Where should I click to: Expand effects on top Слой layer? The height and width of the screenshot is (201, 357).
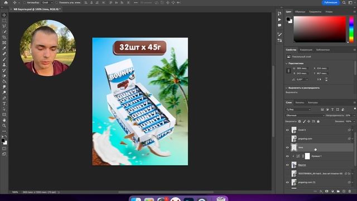[x=353, y=130]
